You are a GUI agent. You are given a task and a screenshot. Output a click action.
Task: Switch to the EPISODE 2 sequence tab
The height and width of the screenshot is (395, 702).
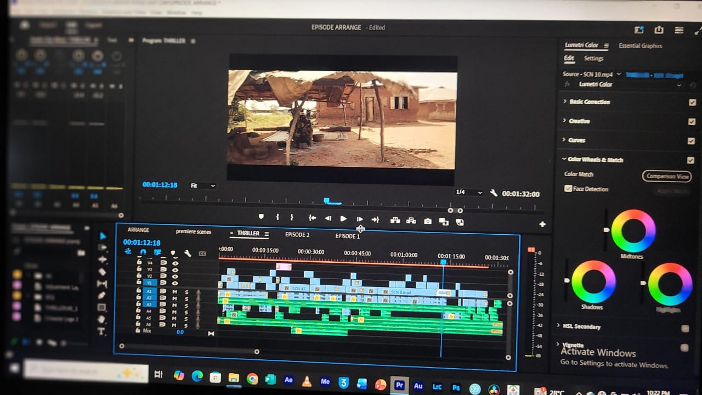pyautogui.click(x=297, y=235)
